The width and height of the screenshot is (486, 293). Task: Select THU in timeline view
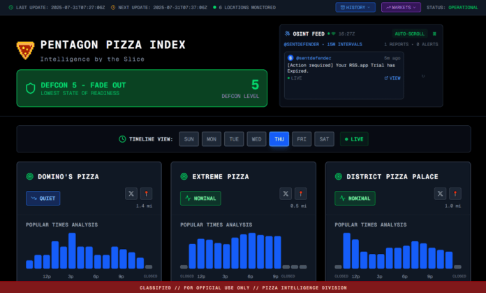pos(279,139)
